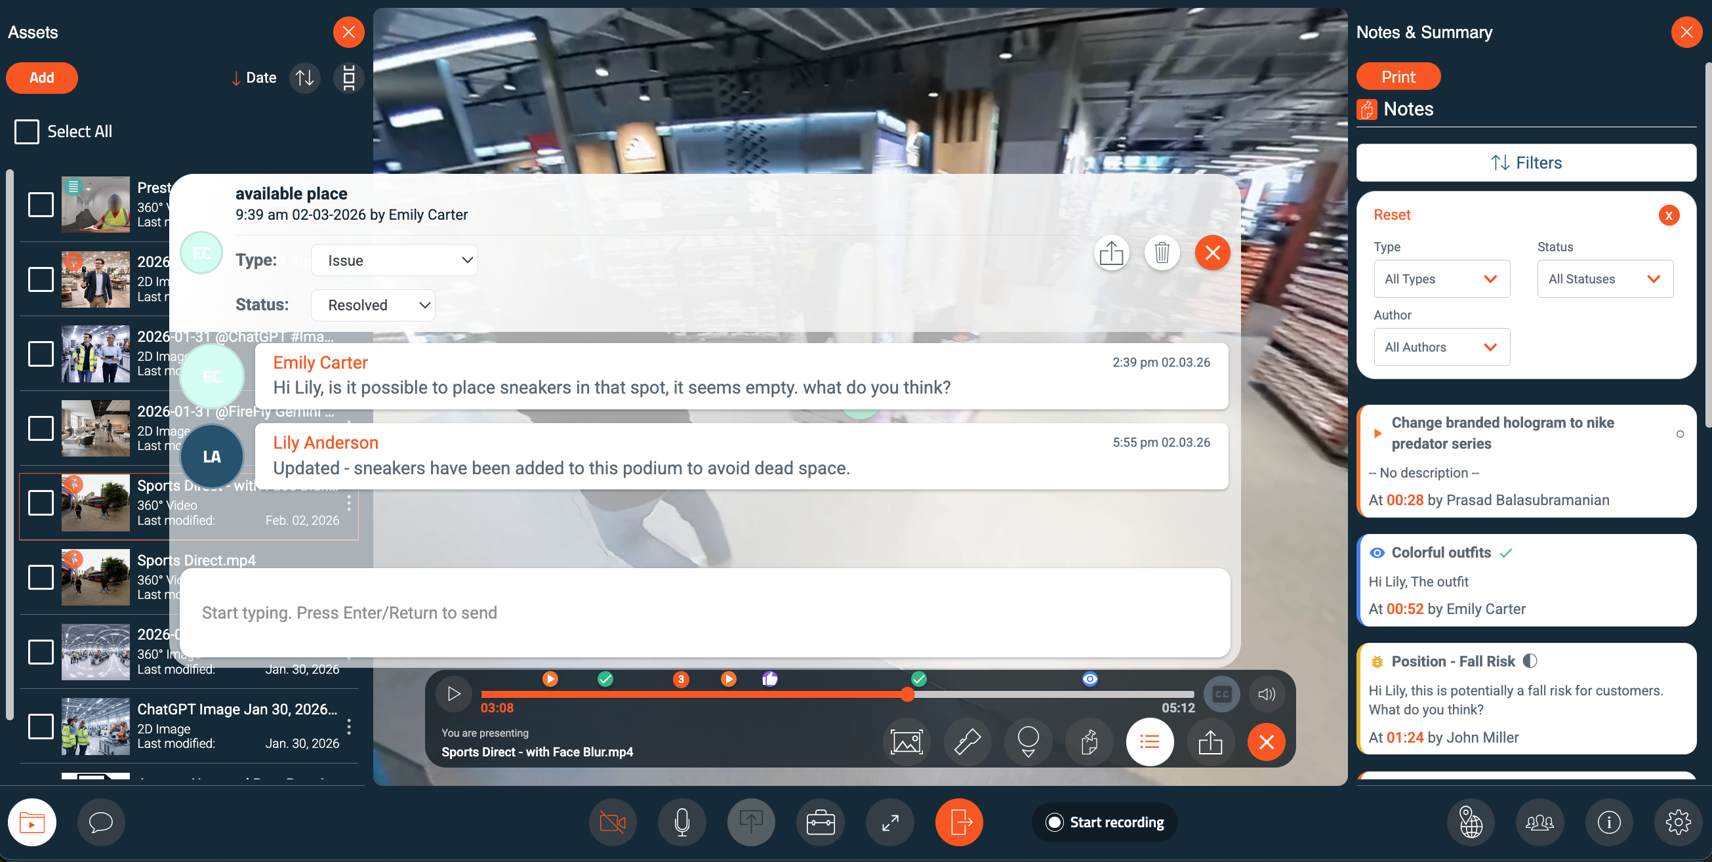The width and height of the screenshot is (1712, 862).
Task: Add a sticky note from the player toolbar
Action: pos(1090,742)
